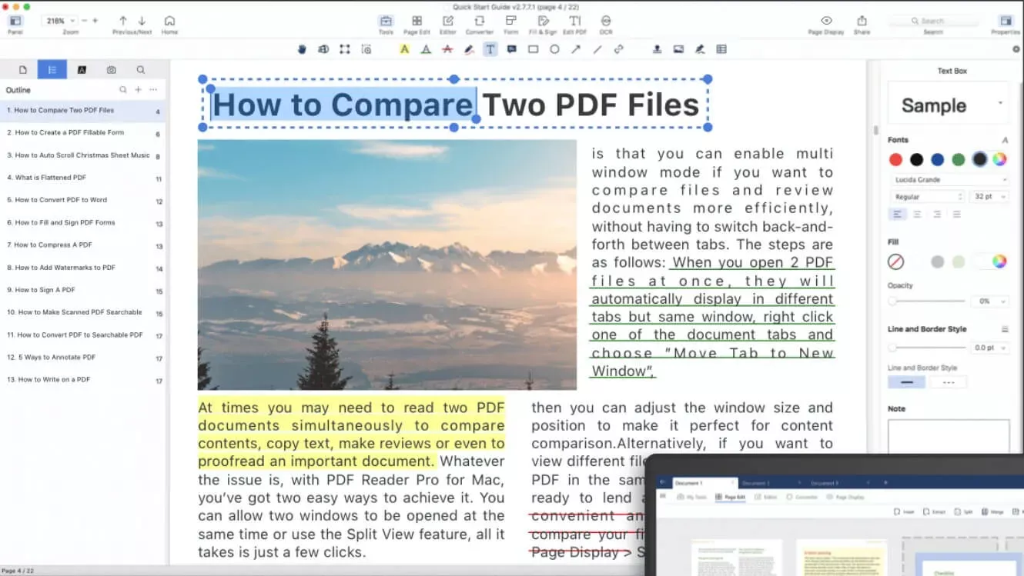Open the OCR tool

606,25
